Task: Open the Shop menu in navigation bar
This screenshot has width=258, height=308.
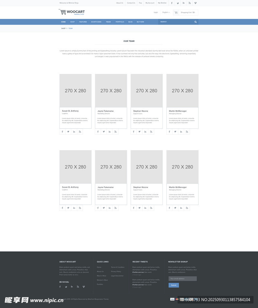Action: point(72,22)
